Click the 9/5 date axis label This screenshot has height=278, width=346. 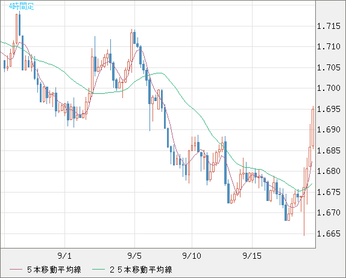134,256
